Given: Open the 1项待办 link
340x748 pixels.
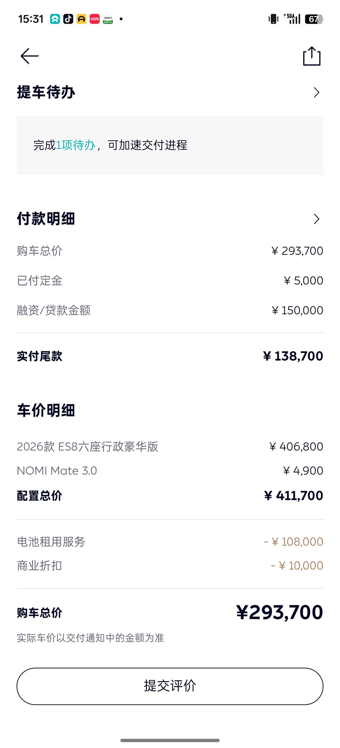Looking at the screenshot, I should [76, 145].
